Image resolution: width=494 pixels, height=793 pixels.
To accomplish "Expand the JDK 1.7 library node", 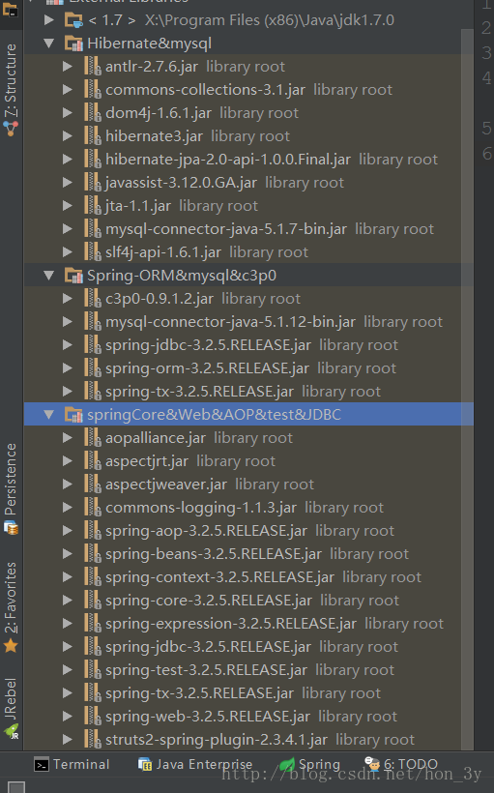I will (49, 20).
